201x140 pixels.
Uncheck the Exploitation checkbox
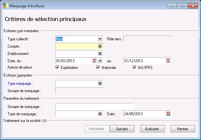tap(57, 67)
